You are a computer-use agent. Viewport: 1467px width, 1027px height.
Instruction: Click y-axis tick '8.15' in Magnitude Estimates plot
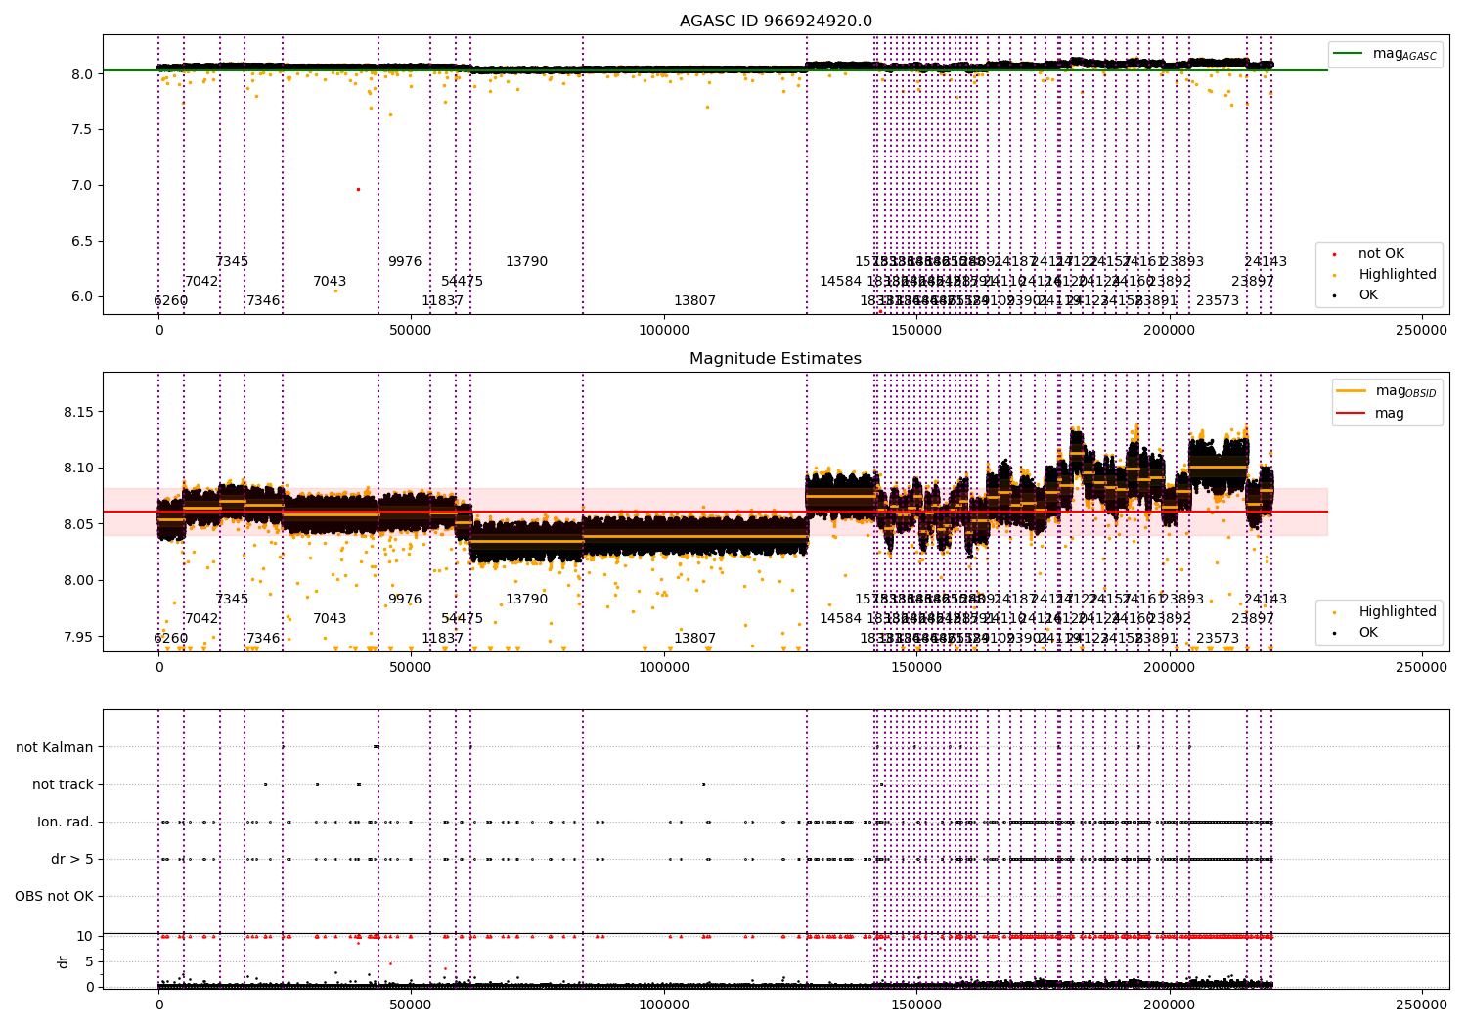(77, 412)
